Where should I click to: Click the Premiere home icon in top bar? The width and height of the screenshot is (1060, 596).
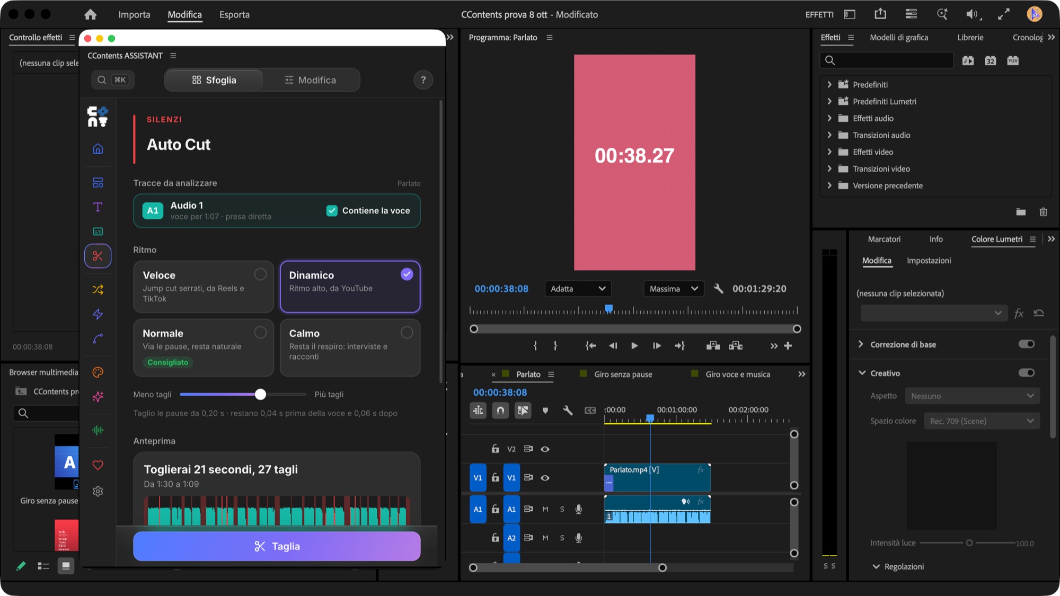click(x=91, y=14)
